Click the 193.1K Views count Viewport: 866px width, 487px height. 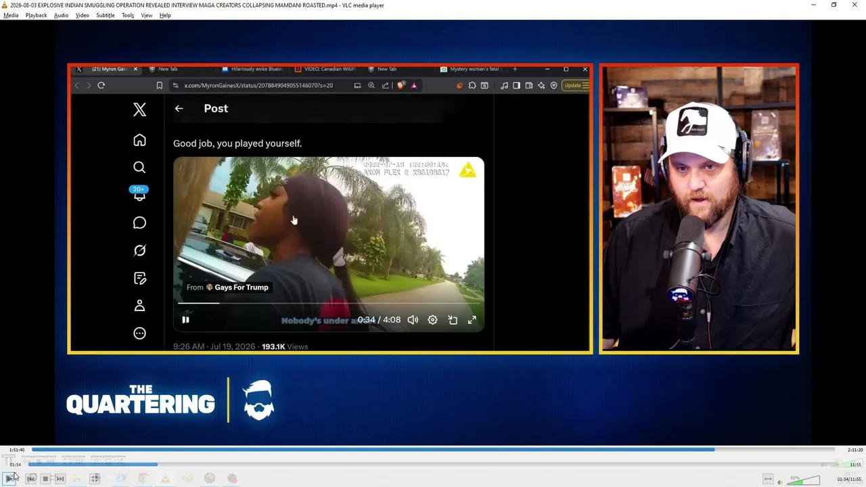click(x=285, y=346)
